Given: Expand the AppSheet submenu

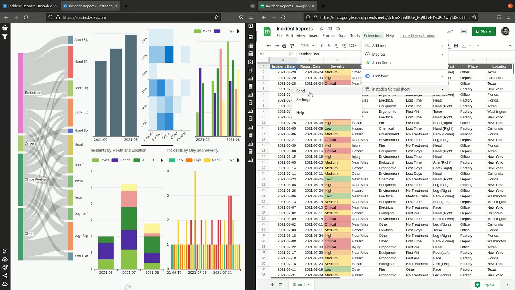Looking at the screenshot, I should (404, 76).
